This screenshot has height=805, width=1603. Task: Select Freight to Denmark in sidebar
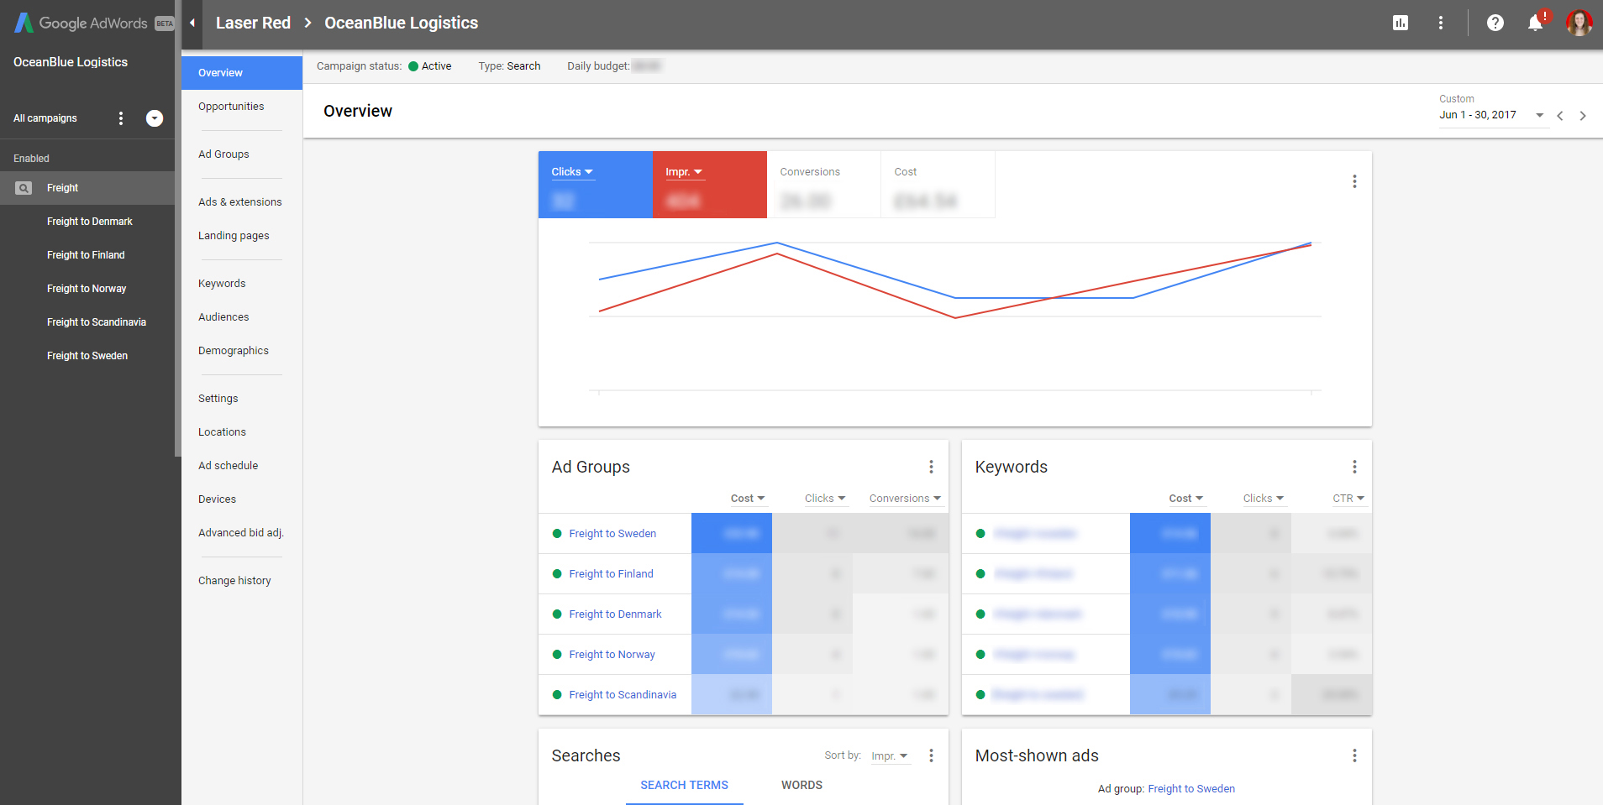click(90, 222)
